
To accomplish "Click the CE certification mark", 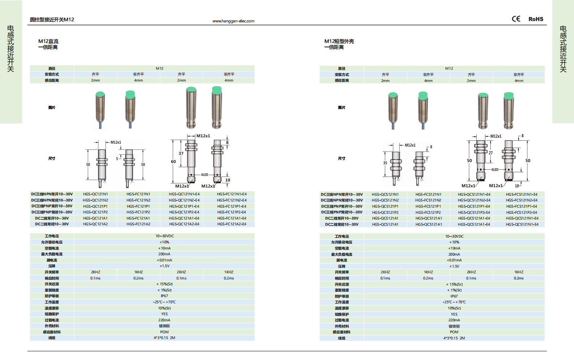I will [516, 19].
